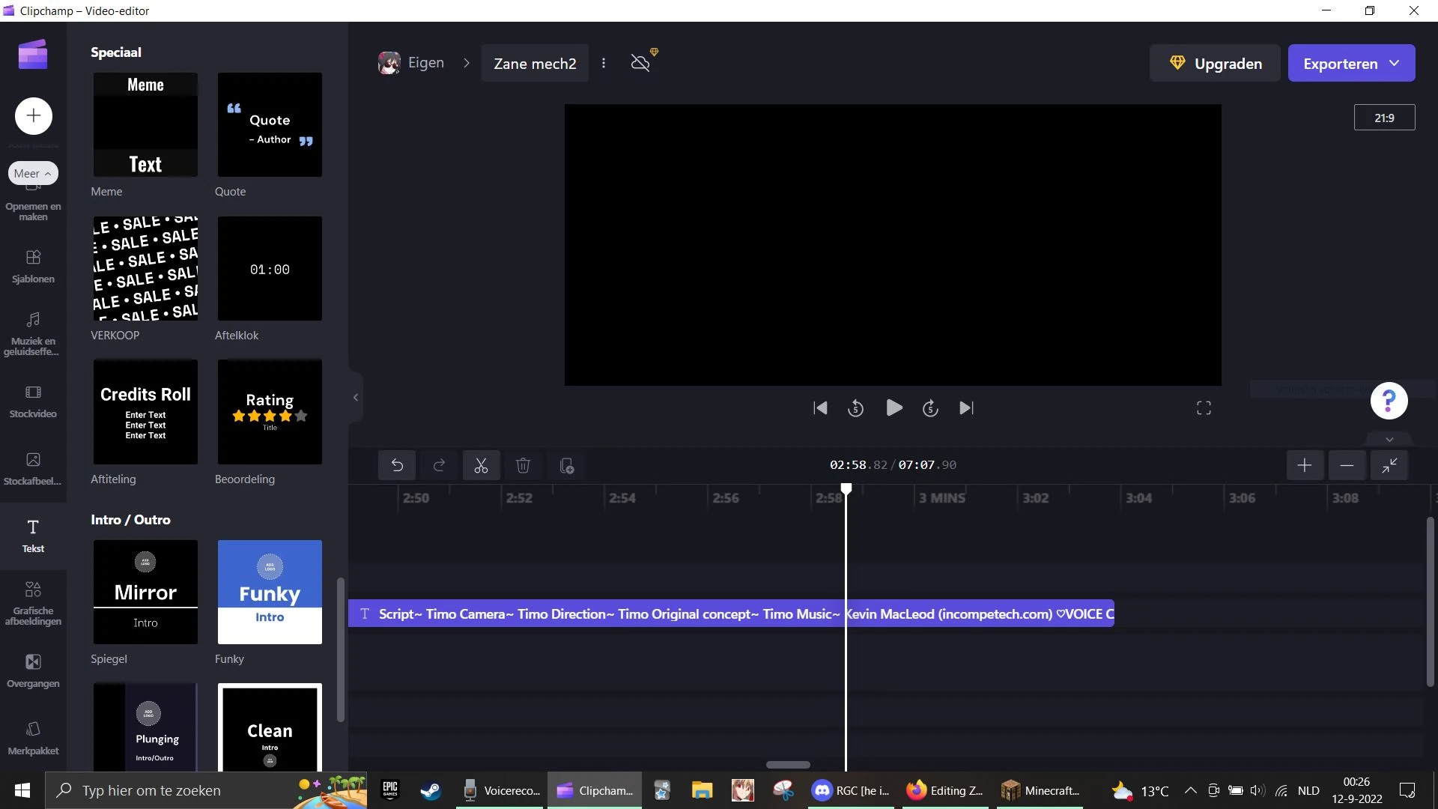Viewport: 1438px width, 809px height.
Task: Click the horizontal timeline scrollbar
Action: point(788,765)
